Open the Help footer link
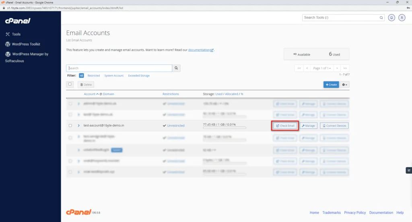412x222 pixels. [x=400, y=212]
